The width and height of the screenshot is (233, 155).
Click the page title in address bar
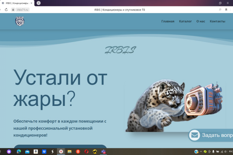119,10
